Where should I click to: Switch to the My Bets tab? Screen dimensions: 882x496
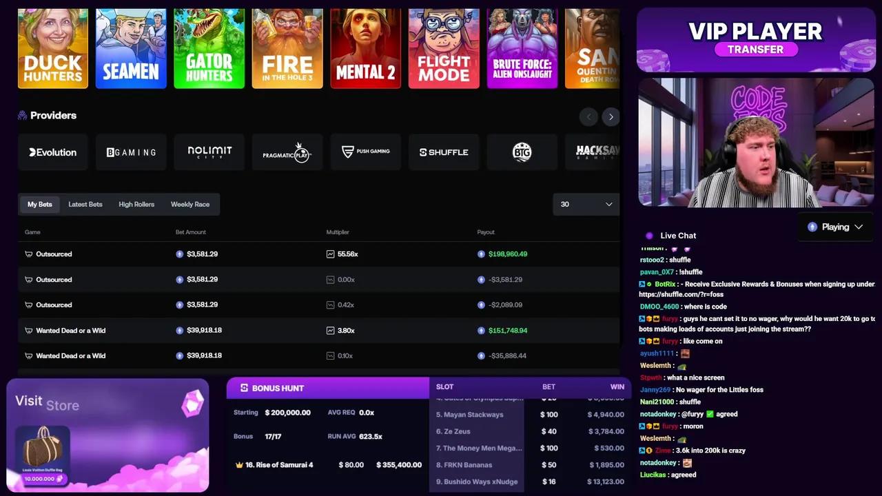pyautogui.click(x=40, y=204)
